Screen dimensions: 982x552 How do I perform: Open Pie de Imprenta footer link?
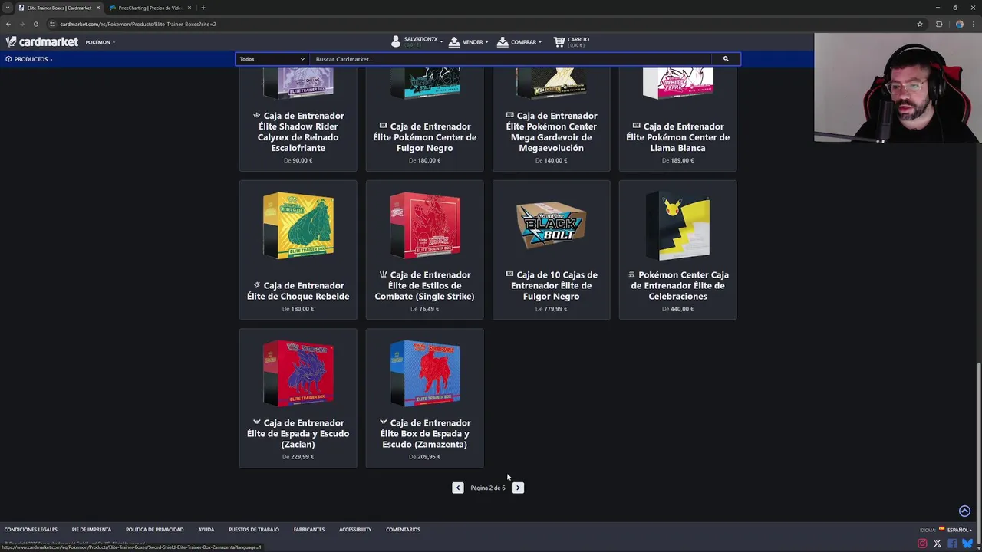(91, 530)
